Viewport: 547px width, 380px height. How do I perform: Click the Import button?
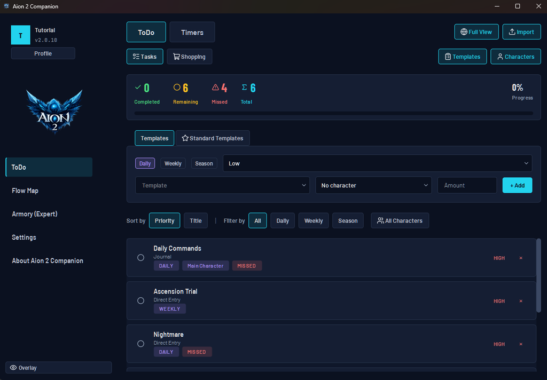pyautogui.click(x=521, y=31)
